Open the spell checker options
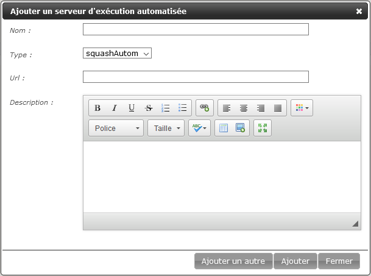Screen dimensions: 371x276 click(x=199, y=128)
